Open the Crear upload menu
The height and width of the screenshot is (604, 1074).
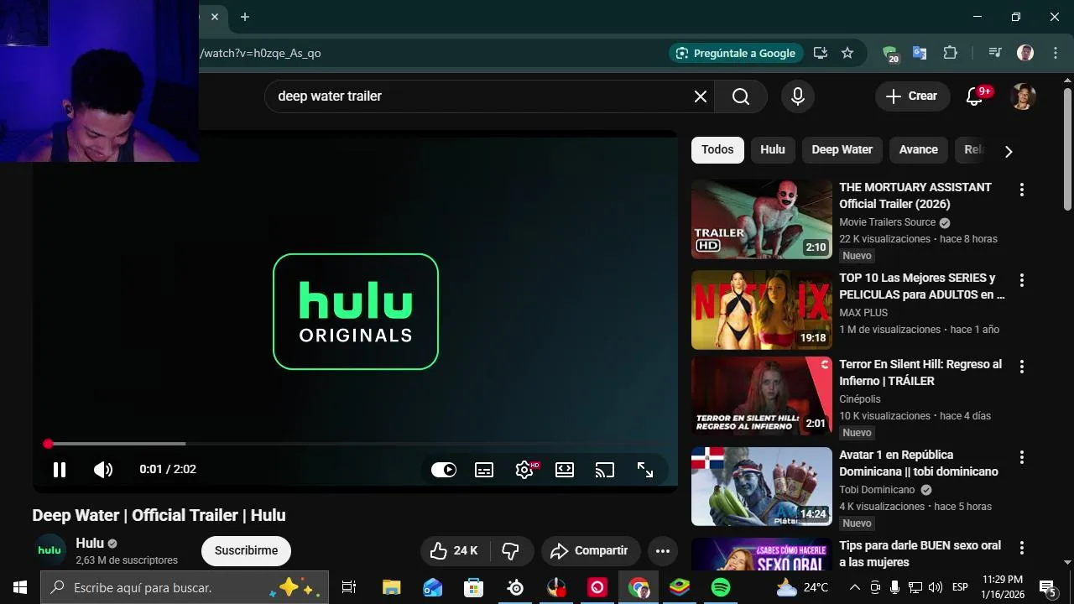pyautogui.click(x=913, y=96)
